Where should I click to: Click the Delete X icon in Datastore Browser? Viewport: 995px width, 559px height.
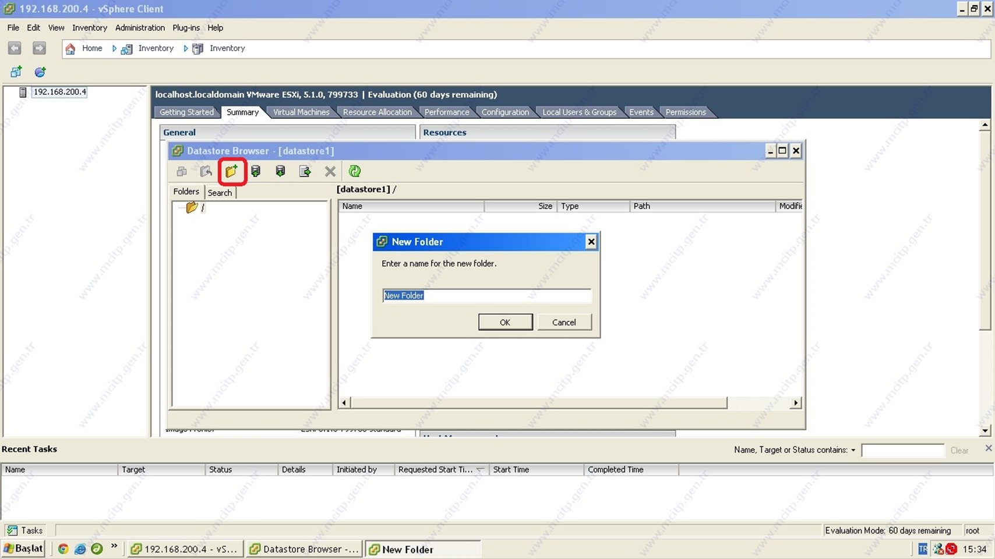pyautogui.click(x=330, y=171)
